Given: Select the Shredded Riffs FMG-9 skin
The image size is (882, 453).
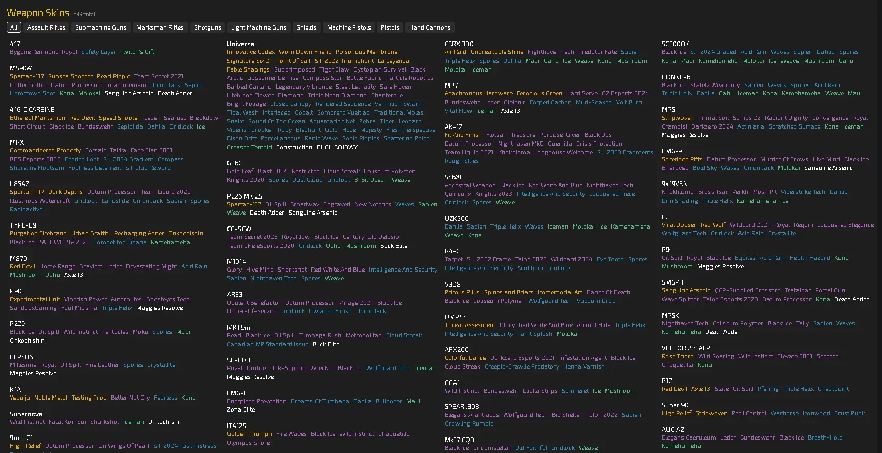Looking at the screenshot, I should coord(682,160).
